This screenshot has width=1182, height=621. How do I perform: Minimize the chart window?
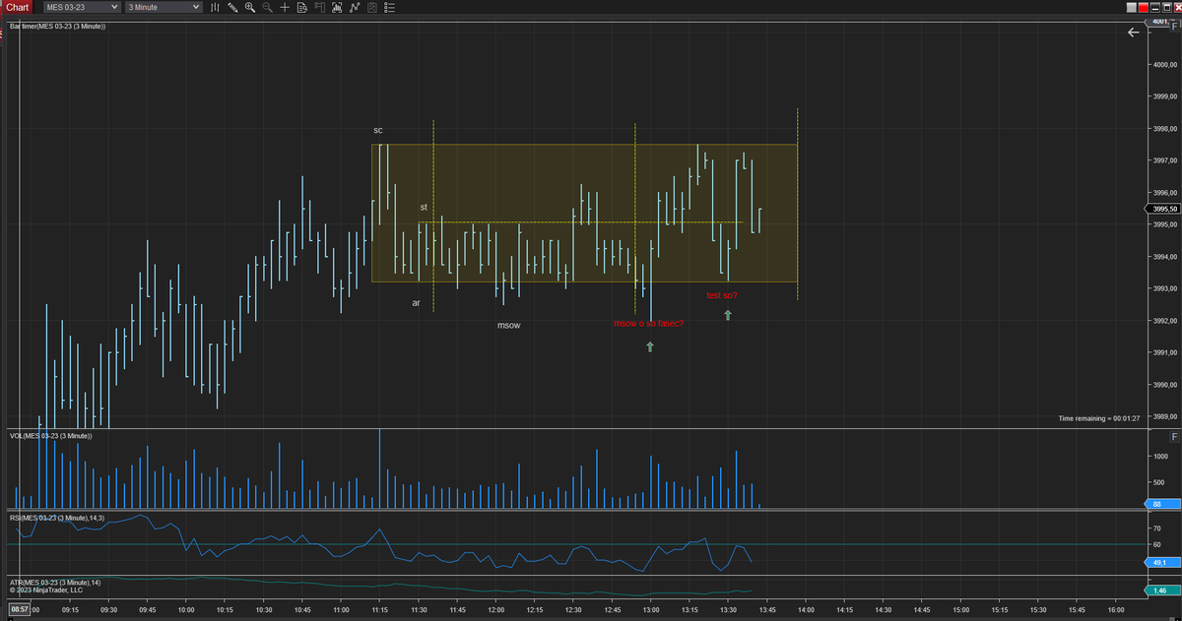coord(1155,8)
